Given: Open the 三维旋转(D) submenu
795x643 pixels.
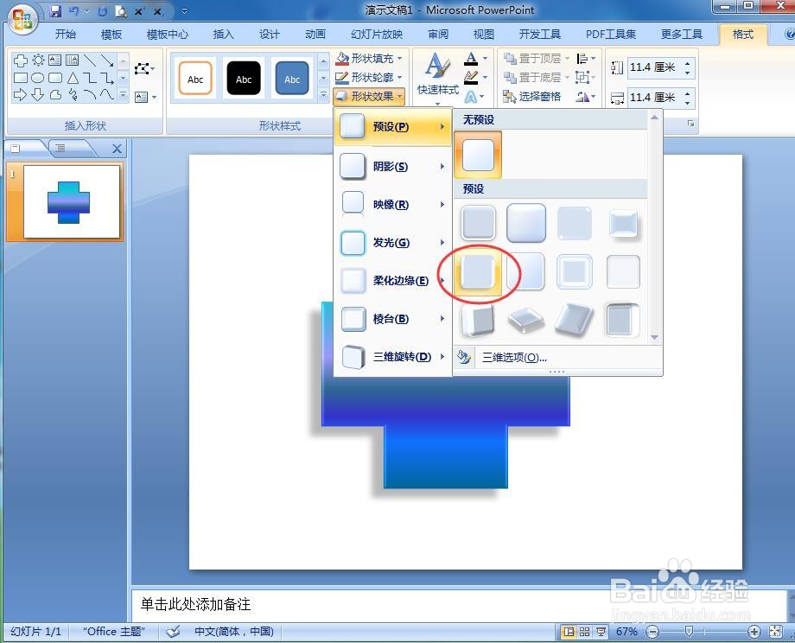Looking at the screenshot, I should point(393,356).
